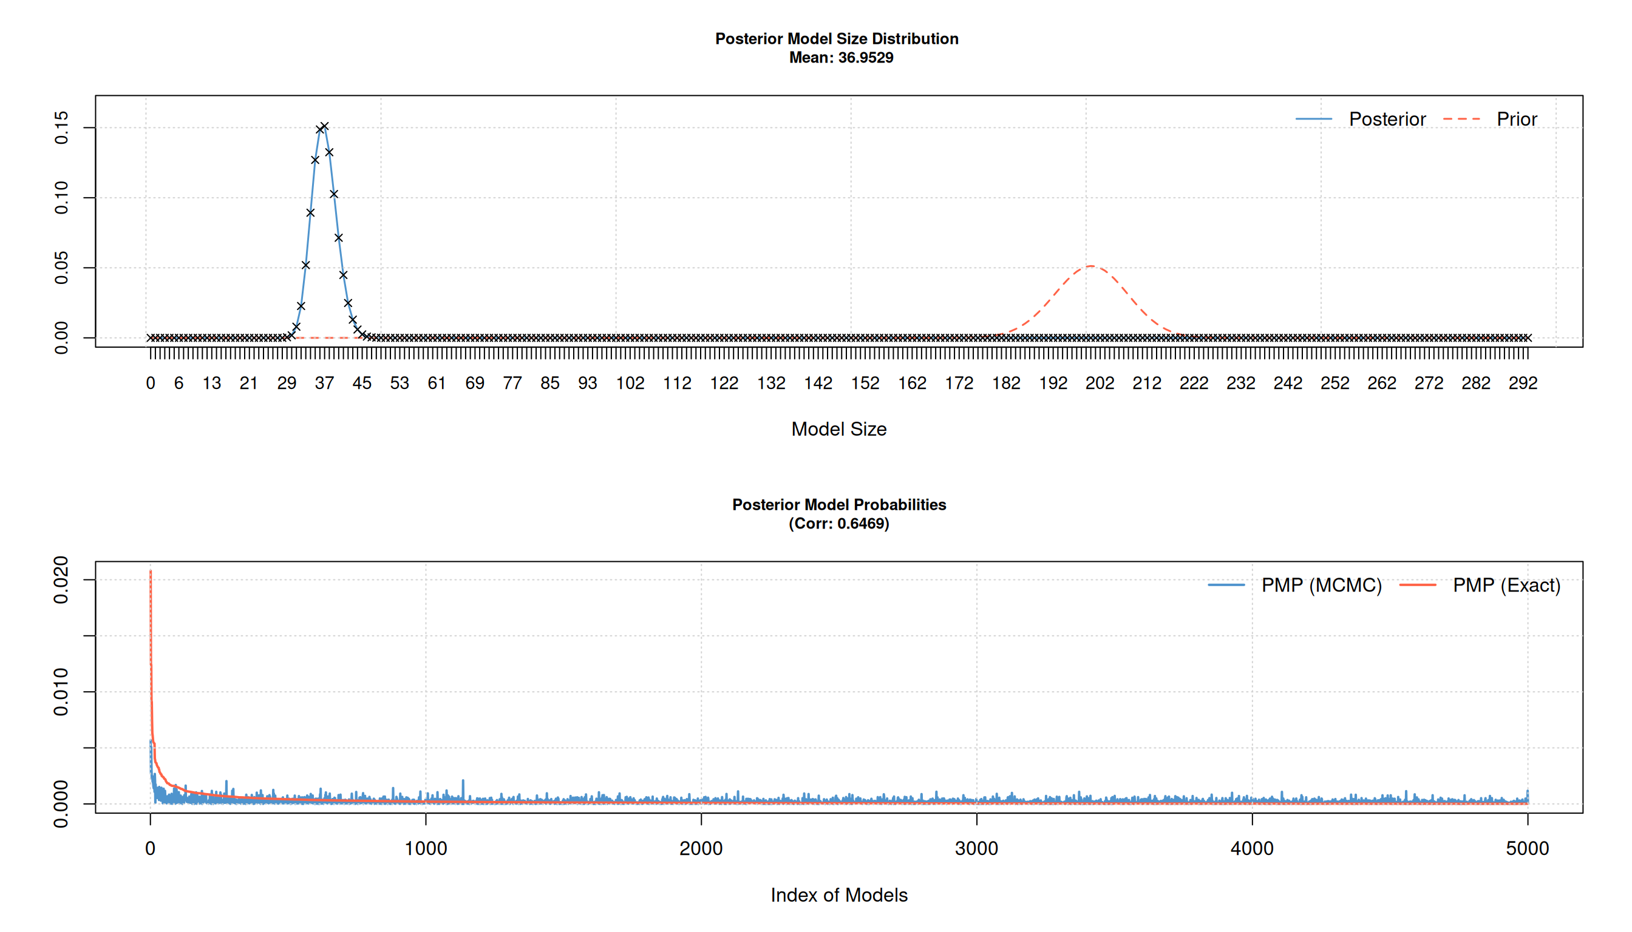Click the peak of the dashed prior curve
Viewport: 1632px width, 932px height.
[1090, 266]
